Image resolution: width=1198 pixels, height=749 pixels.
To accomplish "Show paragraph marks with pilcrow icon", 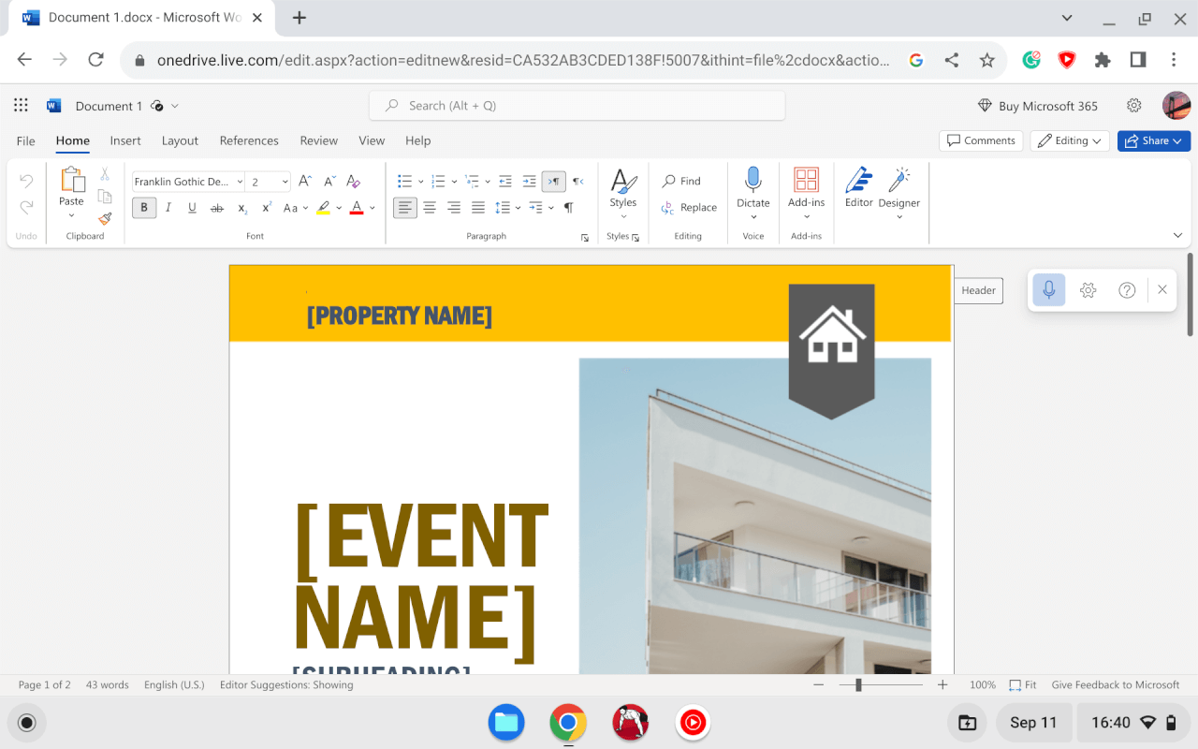I will (569, 208).
